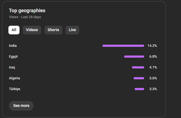Switch to the Videos filter

coord(32,30)
